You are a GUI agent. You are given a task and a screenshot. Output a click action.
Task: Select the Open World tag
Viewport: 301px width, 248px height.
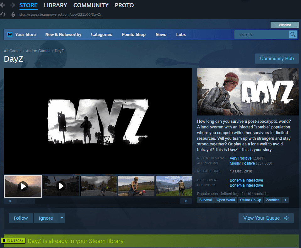[226, 200]
